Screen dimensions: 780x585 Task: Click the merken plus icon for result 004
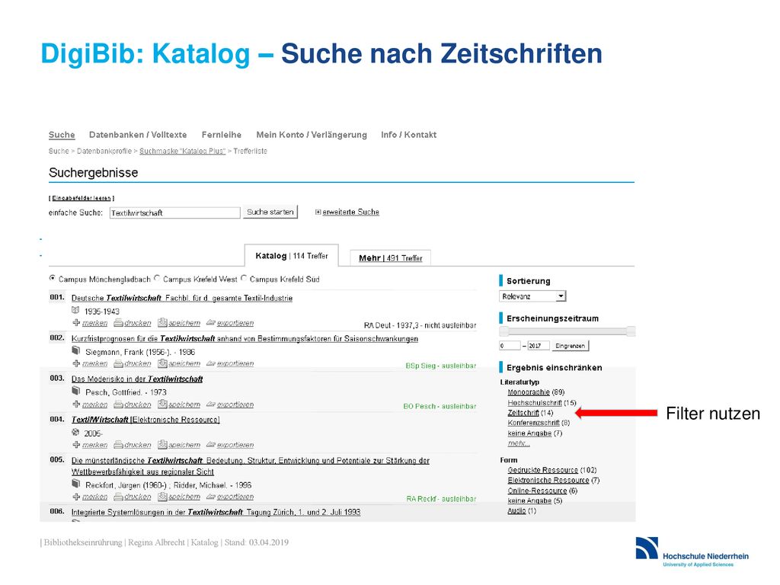click(x=76, y=444)
